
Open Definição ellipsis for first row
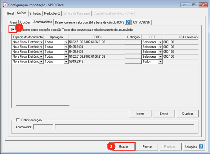point(133,42)
